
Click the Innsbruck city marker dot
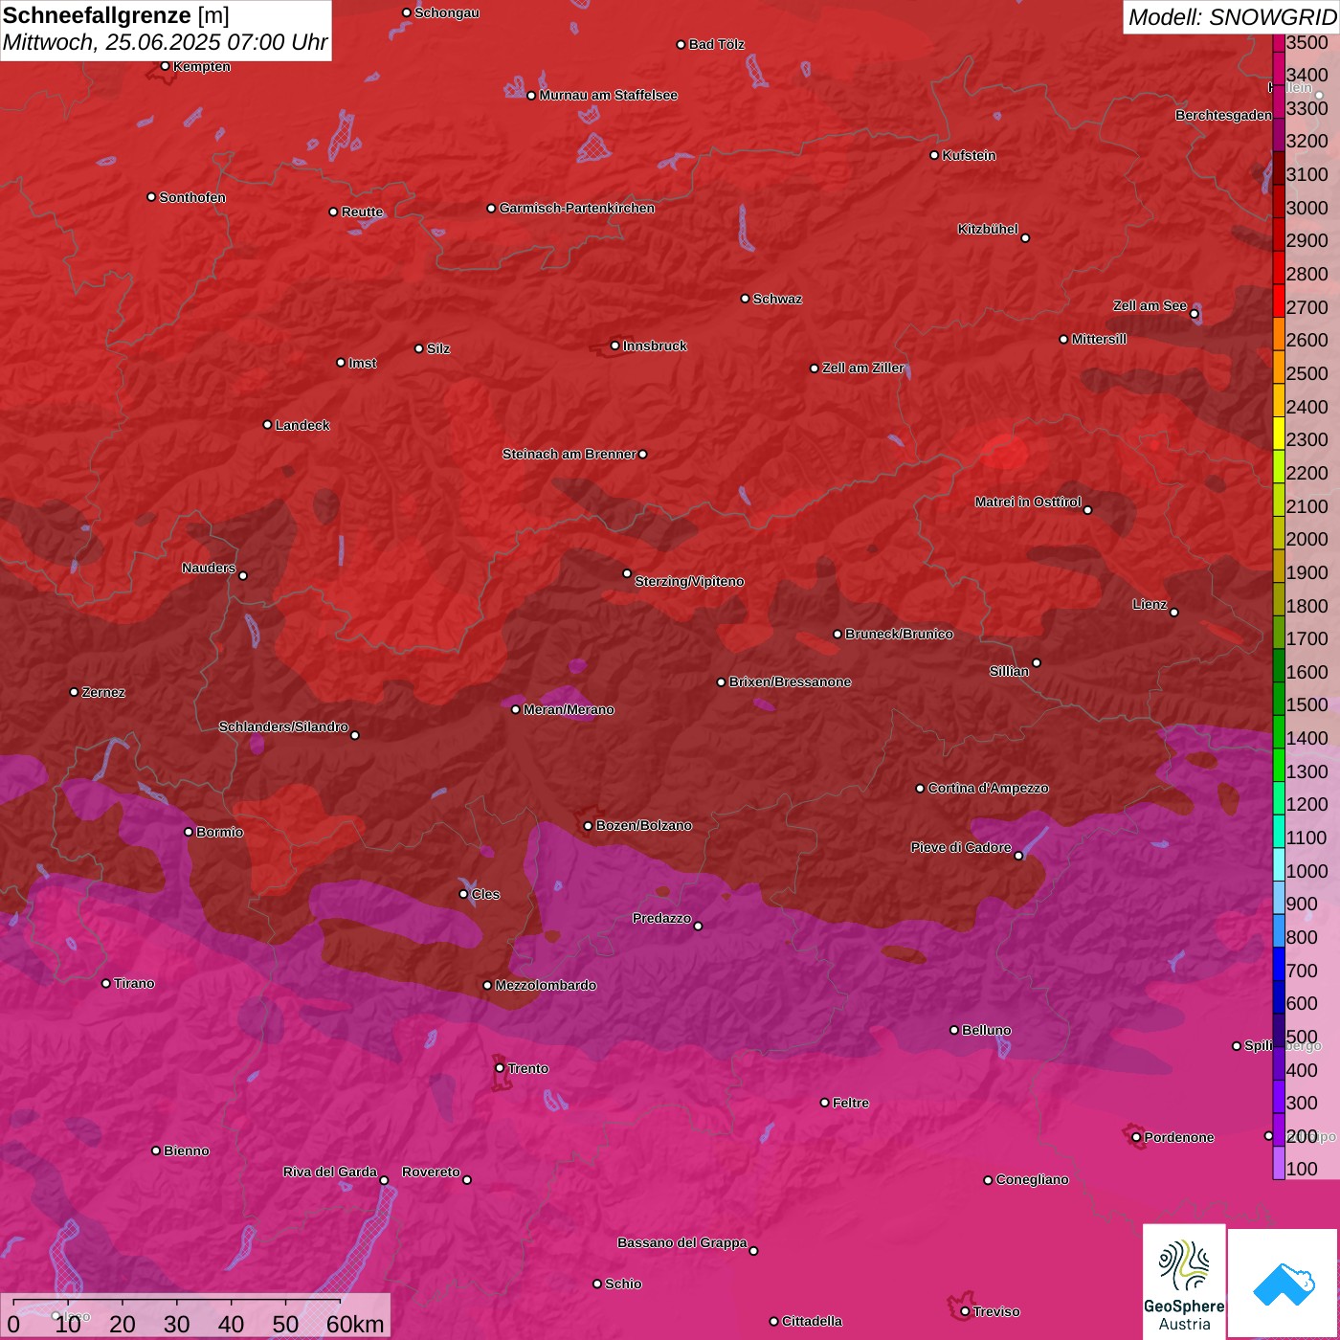click(615, 346)
